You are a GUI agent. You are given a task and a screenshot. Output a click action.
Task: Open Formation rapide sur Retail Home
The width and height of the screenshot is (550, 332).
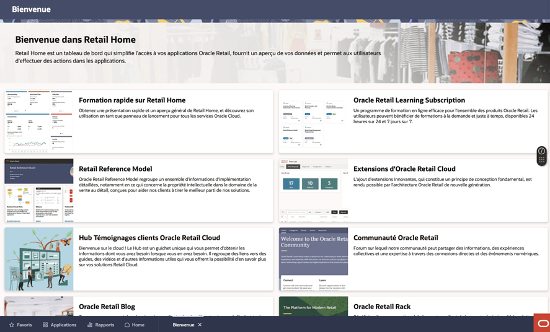(132, 100)
